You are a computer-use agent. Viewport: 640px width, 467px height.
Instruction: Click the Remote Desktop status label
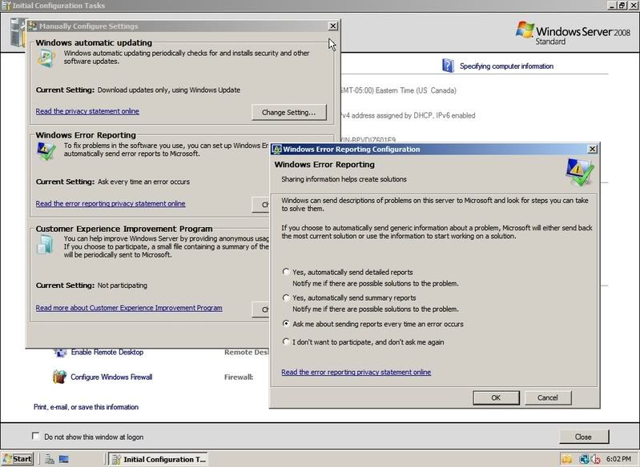[x=246, y=353]
